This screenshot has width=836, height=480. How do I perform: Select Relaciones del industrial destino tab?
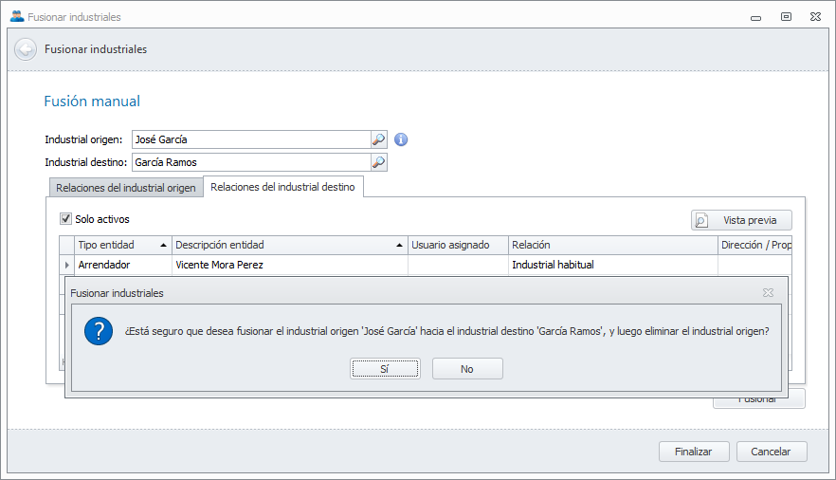point(282,187)
